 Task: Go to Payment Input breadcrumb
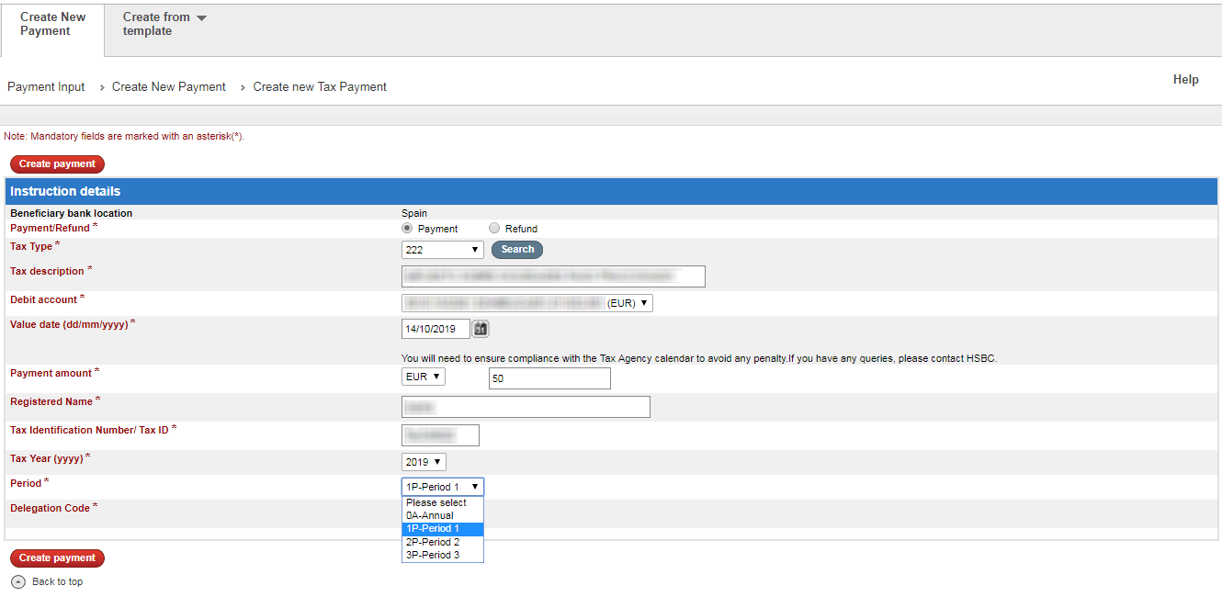tap(46, 87)
